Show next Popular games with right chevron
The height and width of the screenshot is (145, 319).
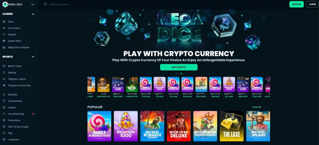click(x=269, y=107)
